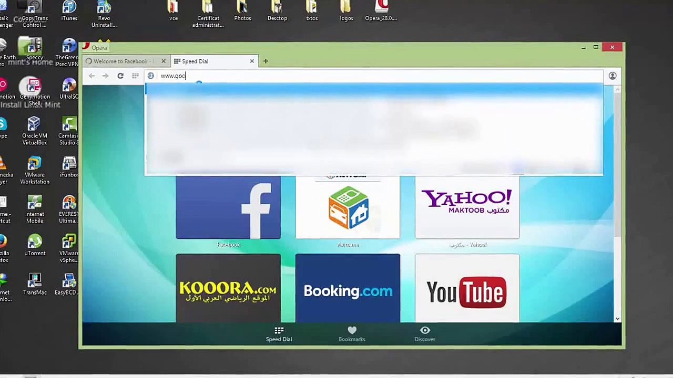Maximize the Opera window

(596, 47)
